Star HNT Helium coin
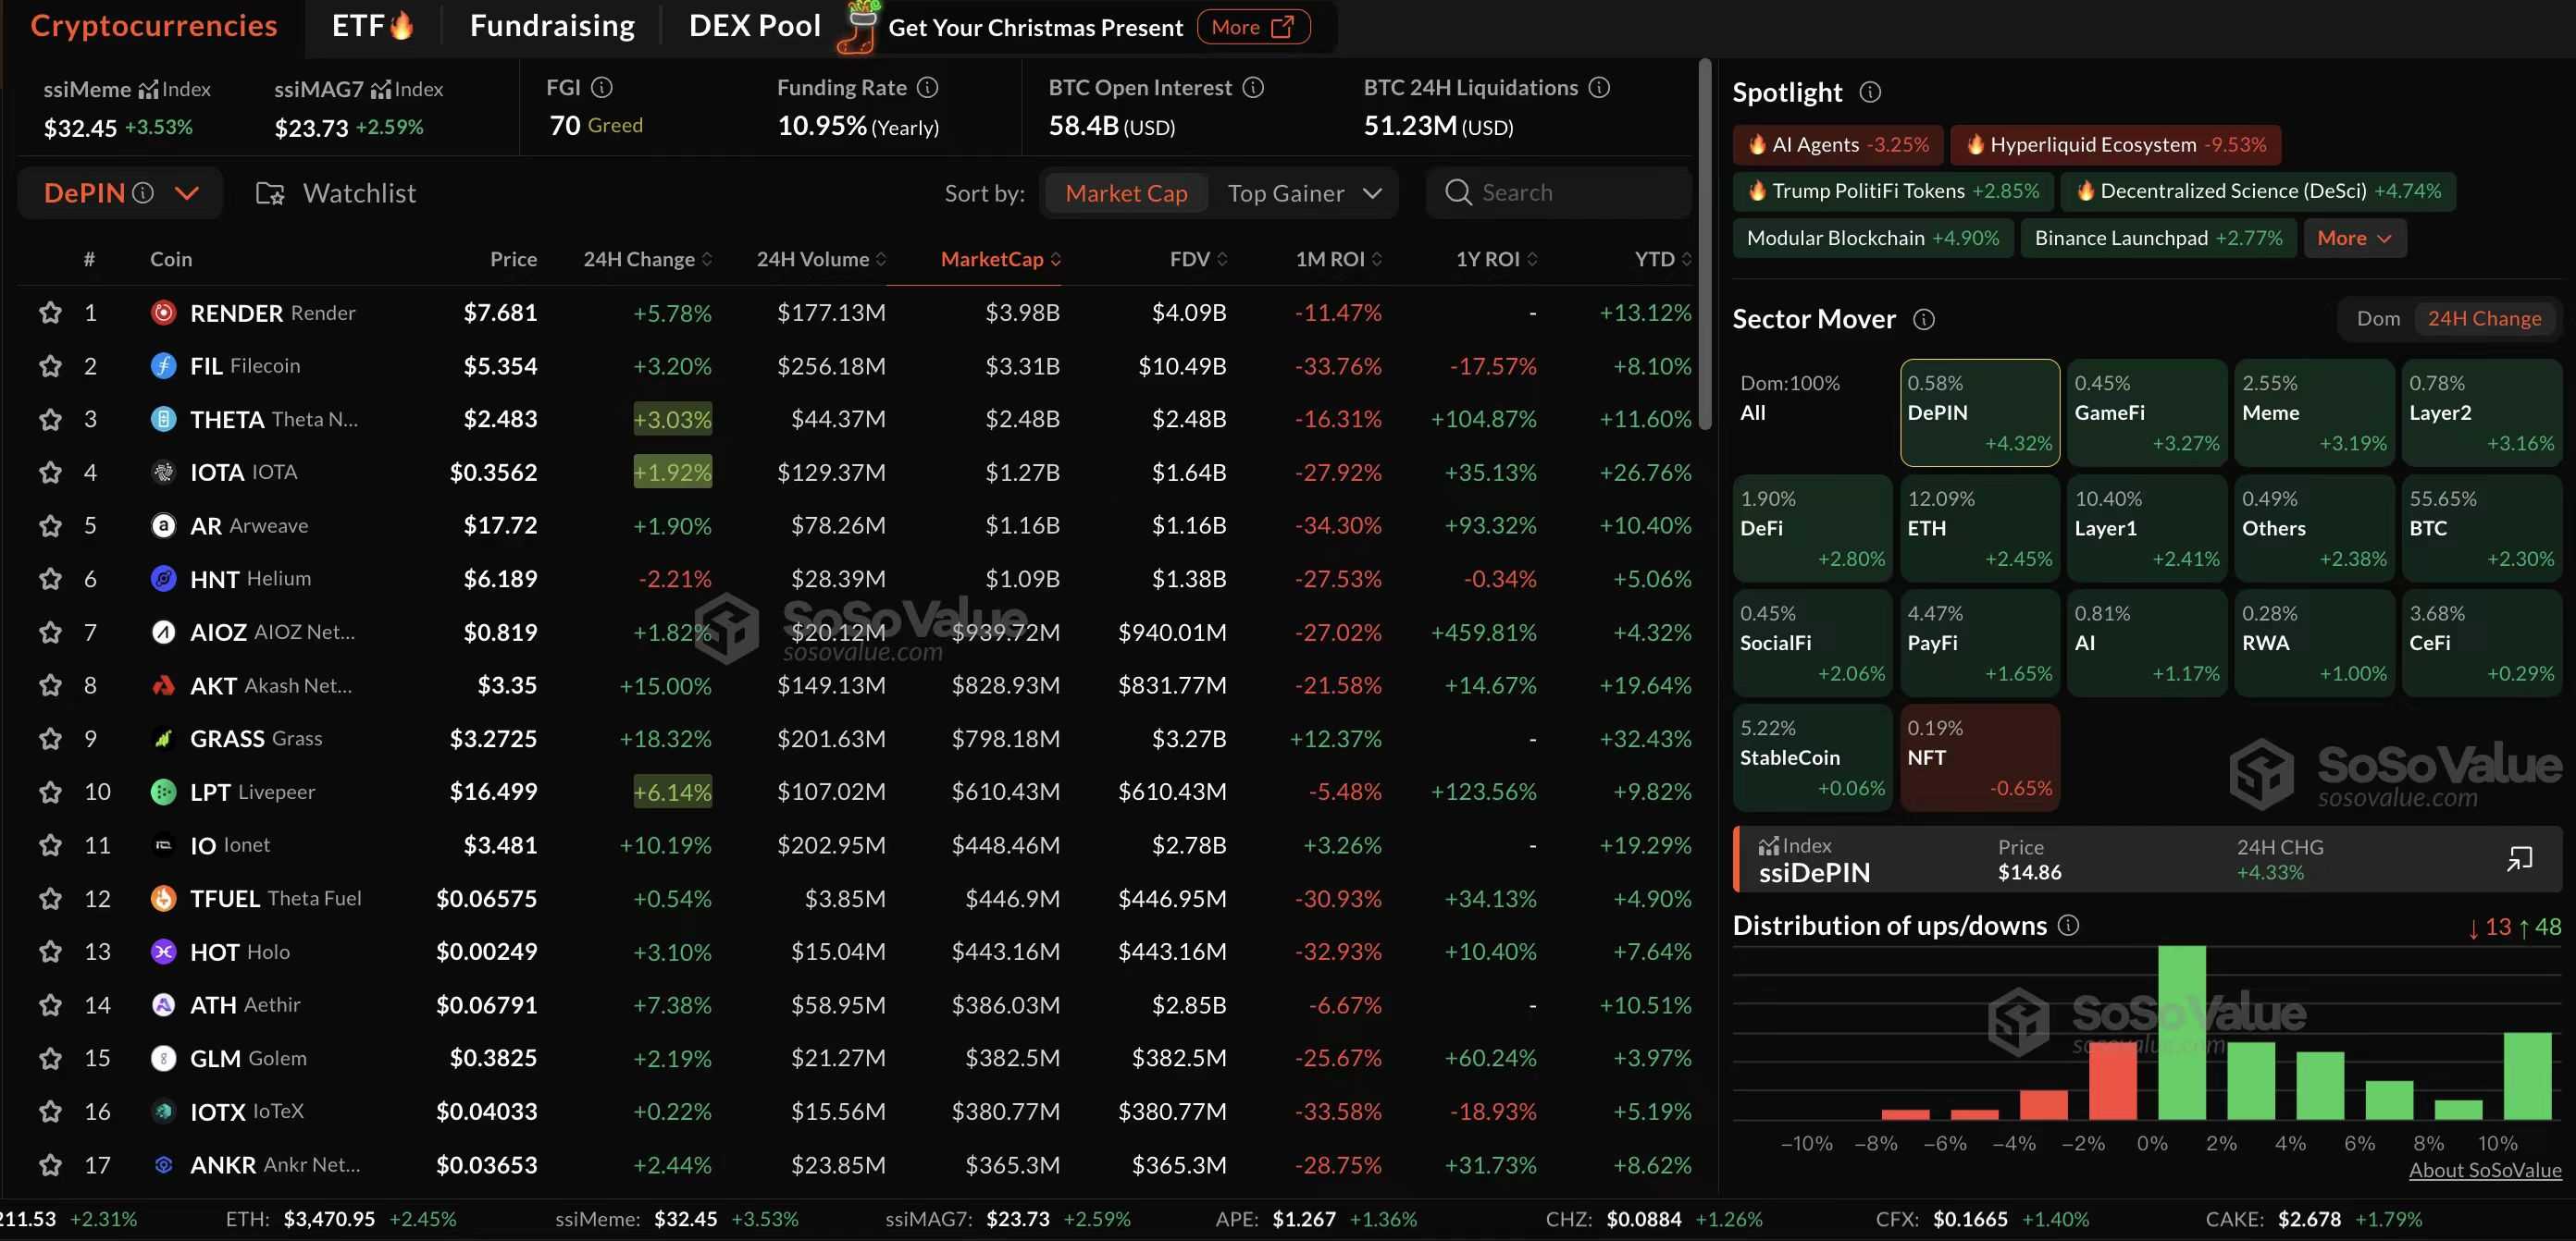2576x1241 pixels. point(50,579)
